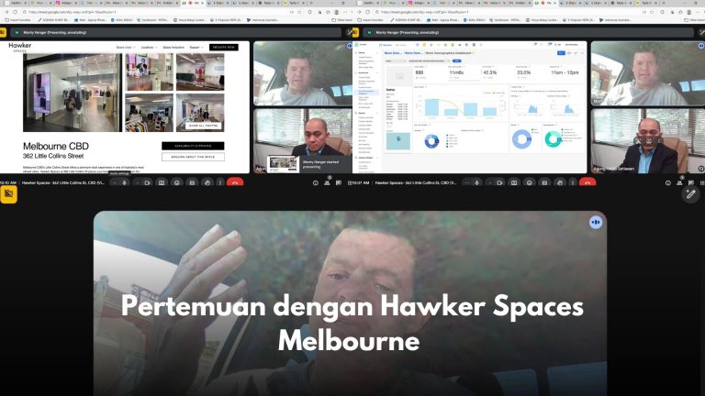Click present screen icon in left Meet window
The width and height of the screenshot is (705, 396).
[162, 182]
